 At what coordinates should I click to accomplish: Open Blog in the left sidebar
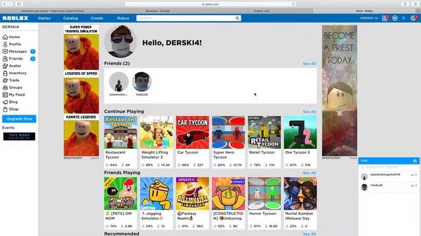[x=11, y=102]
